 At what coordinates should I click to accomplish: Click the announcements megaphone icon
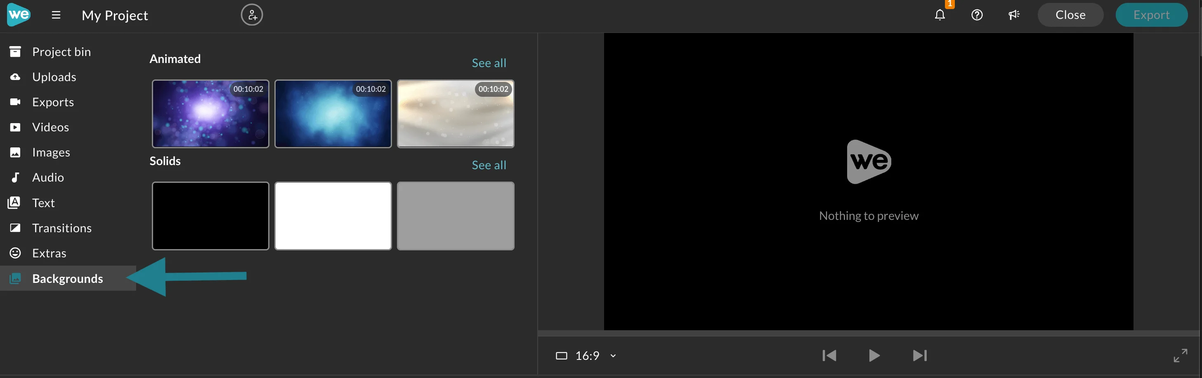pyautogui.click(x=1013, y=15)
